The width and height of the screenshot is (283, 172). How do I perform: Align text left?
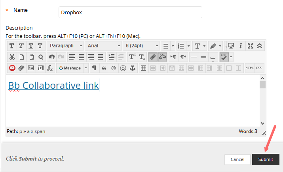coord(72,57)
